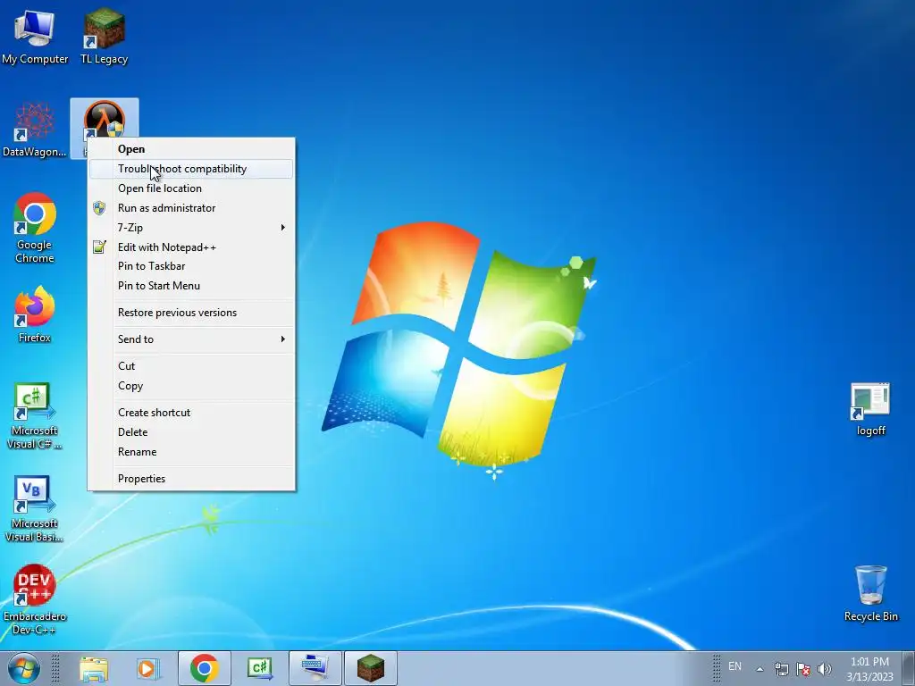915x686 pixels.
Task: Open the network status tray icon
Action: click(x=781, y=668)
